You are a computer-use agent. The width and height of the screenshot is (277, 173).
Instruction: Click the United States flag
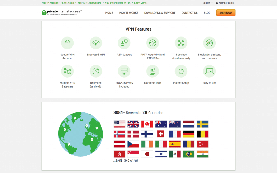click(119, 124)
